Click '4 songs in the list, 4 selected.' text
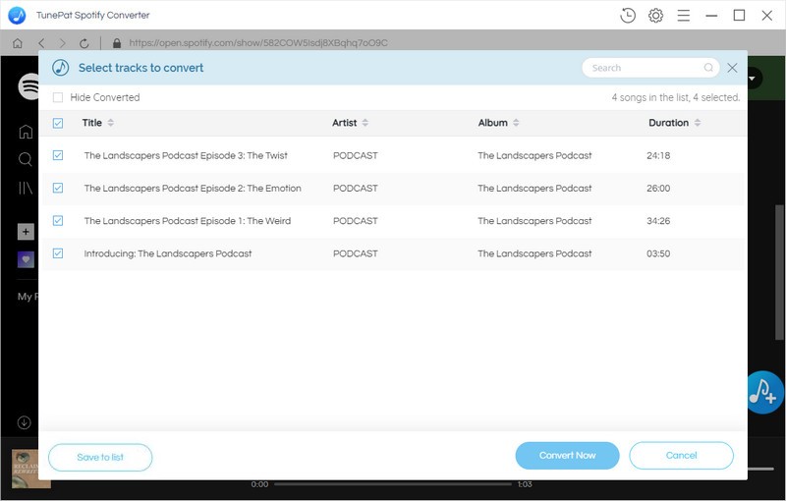 pyautogui.click(x=676, y=97)
